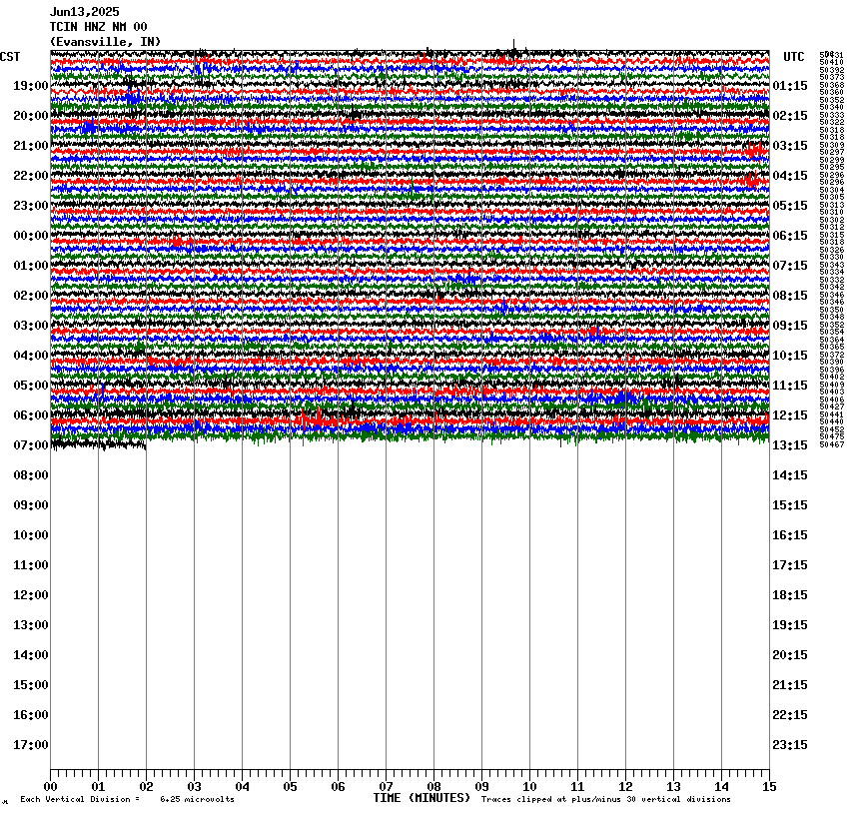Click the UTC timezone header
This screenshot has height=813, width=849.
(x=794, y=57)
